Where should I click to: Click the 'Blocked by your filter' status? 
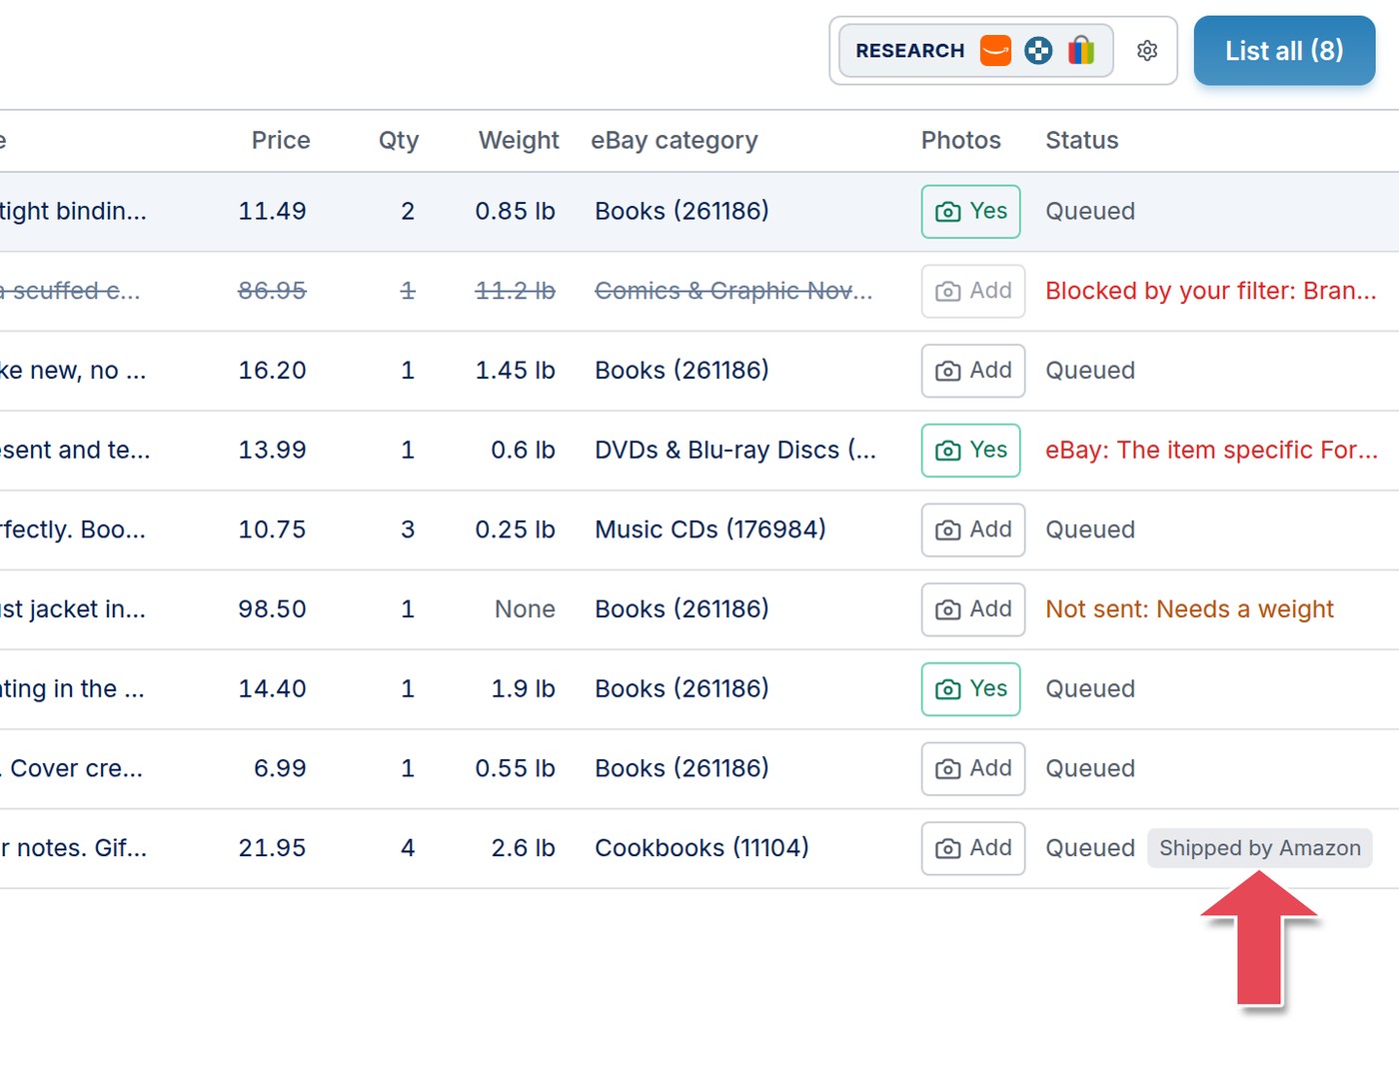(1211, 291)
